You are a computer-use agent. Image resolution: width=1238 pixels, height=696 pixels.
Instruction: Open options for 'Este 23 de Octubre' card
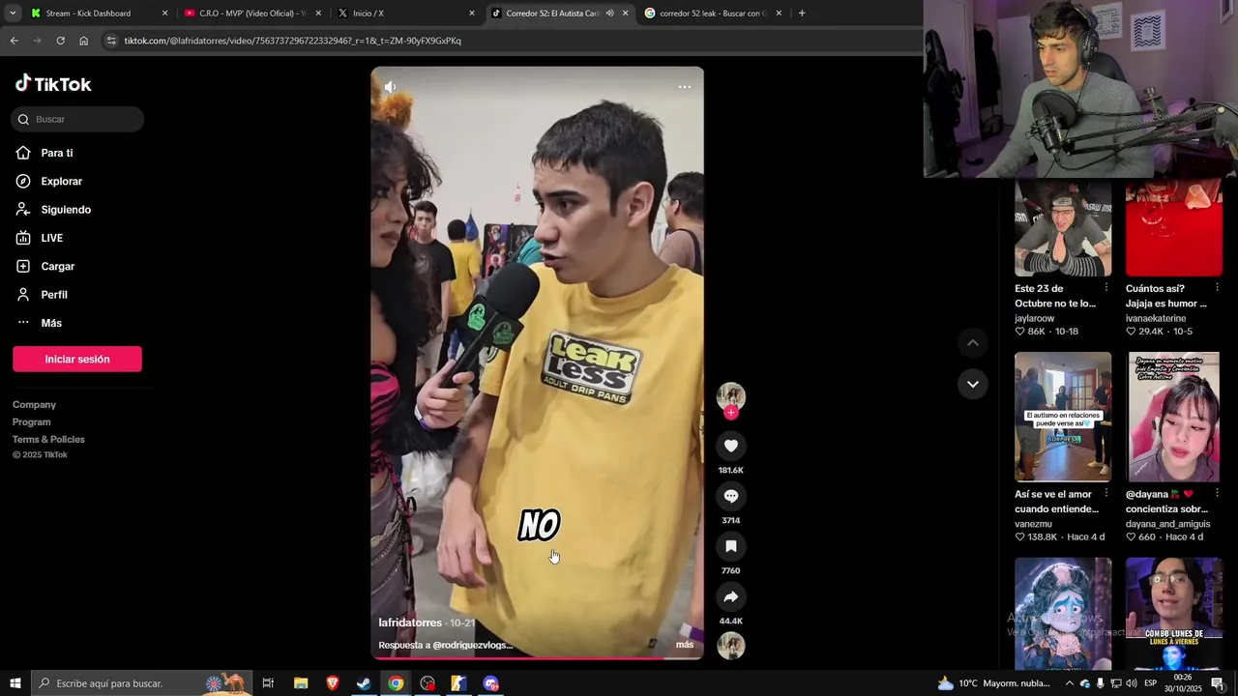[x=1106, y=288]
